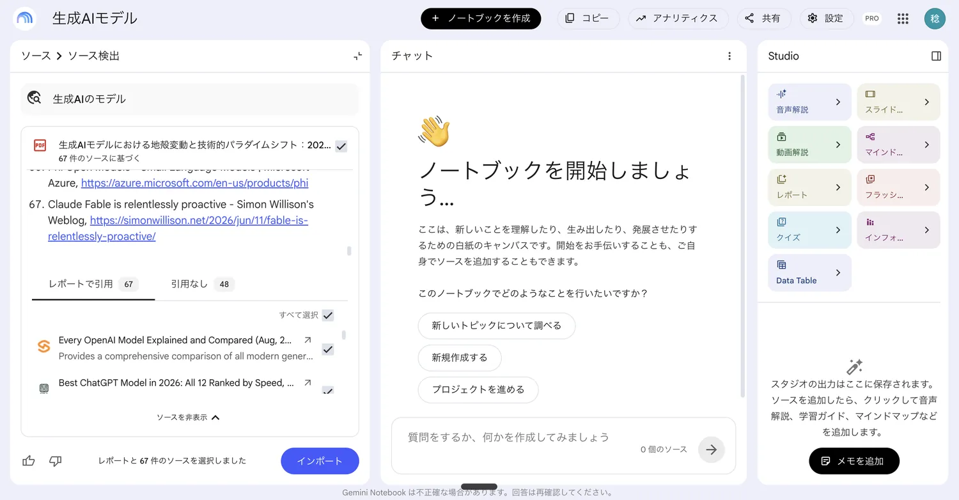This screenshot has height=500, width=959.
Task: Expand インフォ graphic options chevron
Action: click(x=927, y=230)
